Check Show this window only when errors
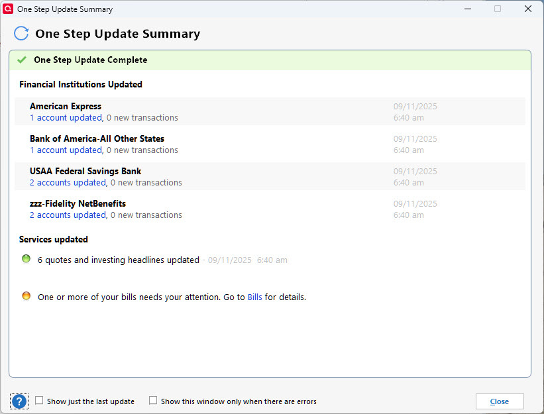The width and height of the screenshot is (544, 414). pos(153,401)
